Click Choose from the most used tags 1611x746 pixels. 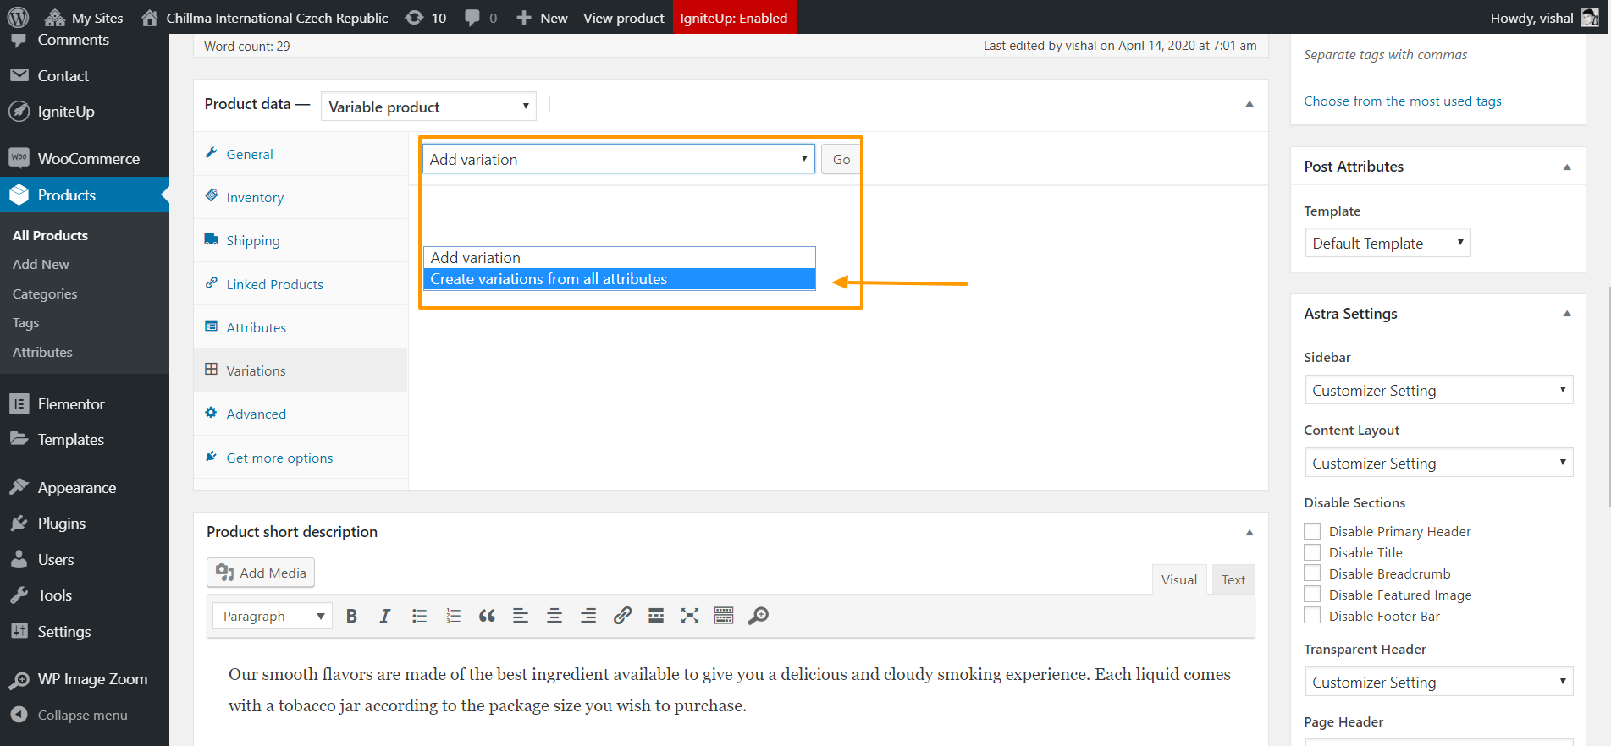(x=1402, y=101)
